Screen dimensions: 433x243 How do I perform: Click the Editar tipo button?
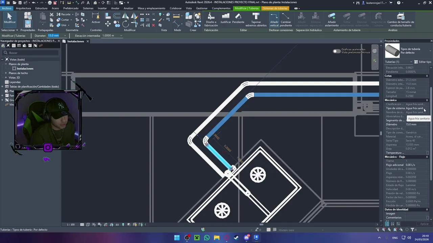coord(423,62)
